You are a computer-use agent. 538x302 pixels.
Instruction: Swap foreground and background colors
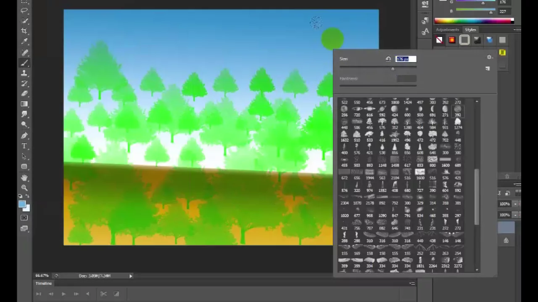click(x=27, y=196)
